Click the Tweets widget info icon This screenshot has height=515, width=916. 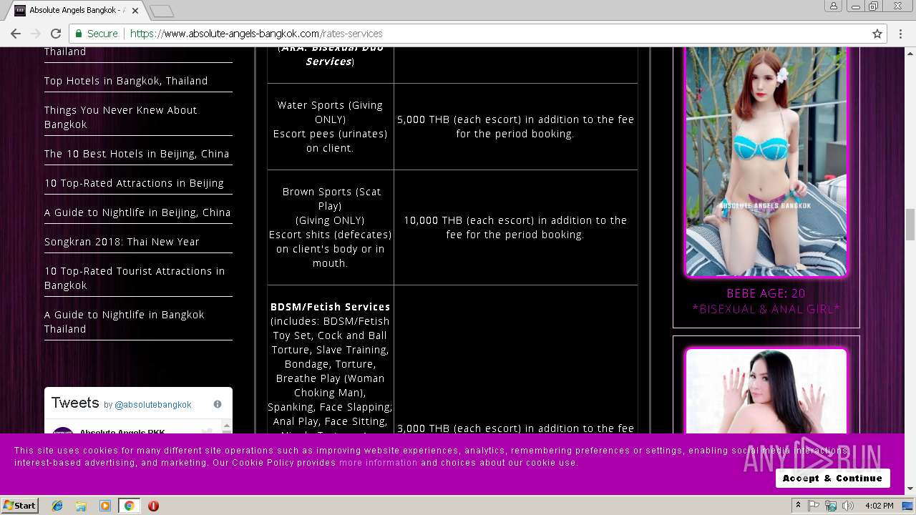click(218, 404)
